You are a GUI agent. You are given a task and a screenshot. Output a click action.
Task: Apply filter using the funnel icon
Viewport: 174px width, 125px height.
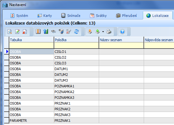tap(61, 32)
